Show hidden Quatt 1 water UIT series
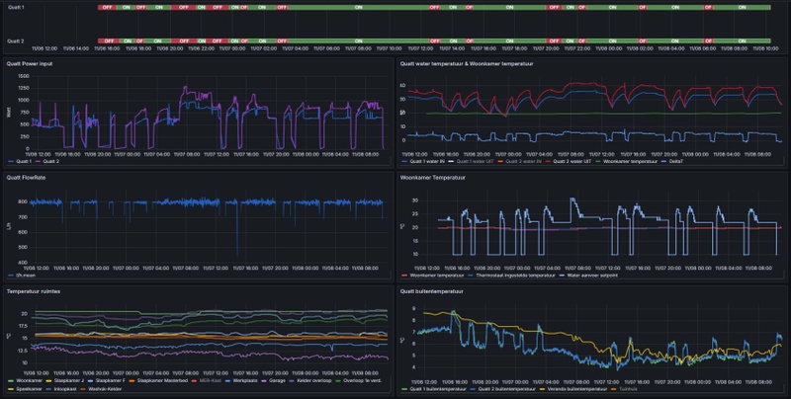Screen dimensions: 791x399 475,161
